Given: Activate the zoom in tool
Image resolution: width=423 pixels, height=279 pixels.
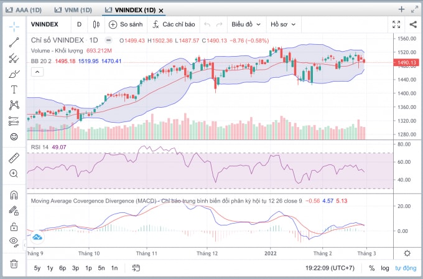Looking at the screenshot, I should 14,173.
